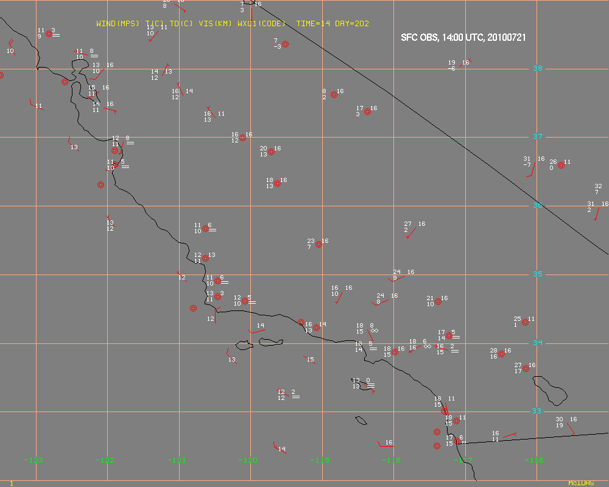Screen dimensions: 609x487
Task: Click the green longitude label -123
Action: point(33,461)
